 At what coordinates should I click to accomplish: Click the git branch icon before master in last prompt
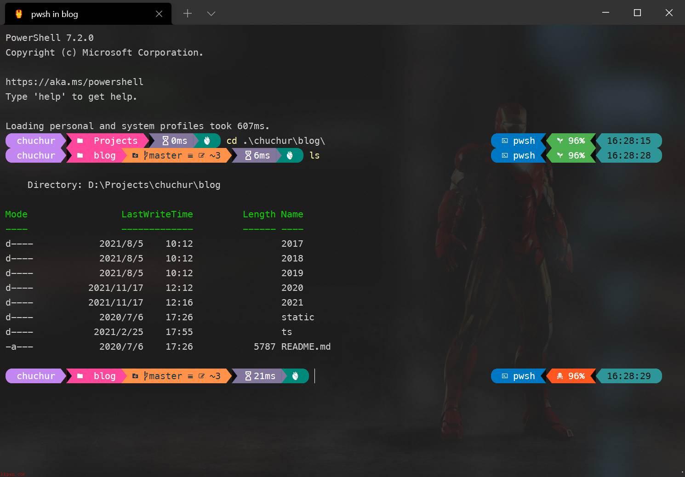[x=146, y=376]
